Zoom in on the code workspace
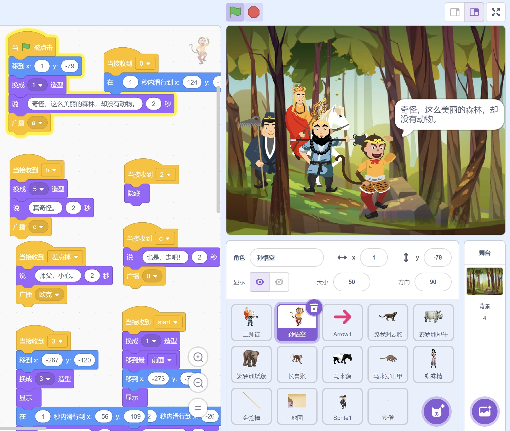The width and height of the screenshot is (510, 431). [x=198, y=357]
